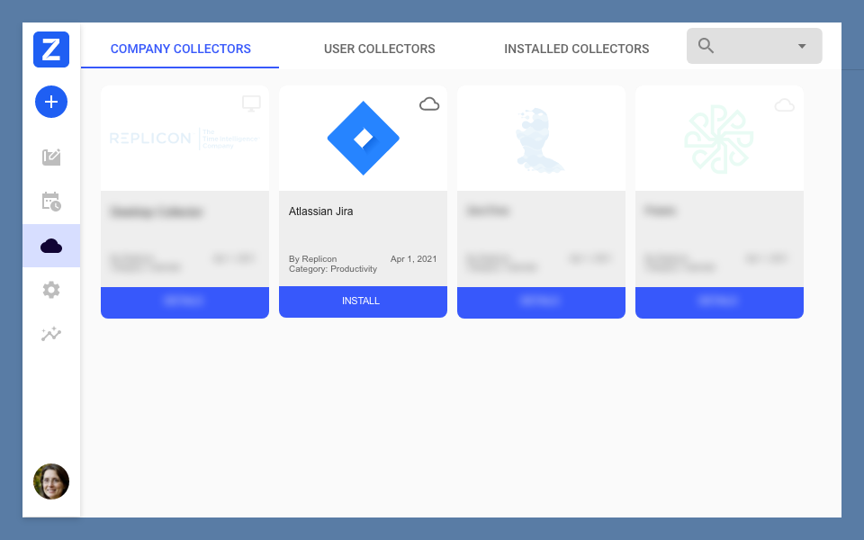Click the blue button on the Replicon card
The height and width of the screenshot is (540, 864).
(x=184, y=302)
